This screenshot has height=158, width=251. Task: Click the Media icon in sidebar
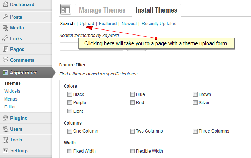point(5,28)
